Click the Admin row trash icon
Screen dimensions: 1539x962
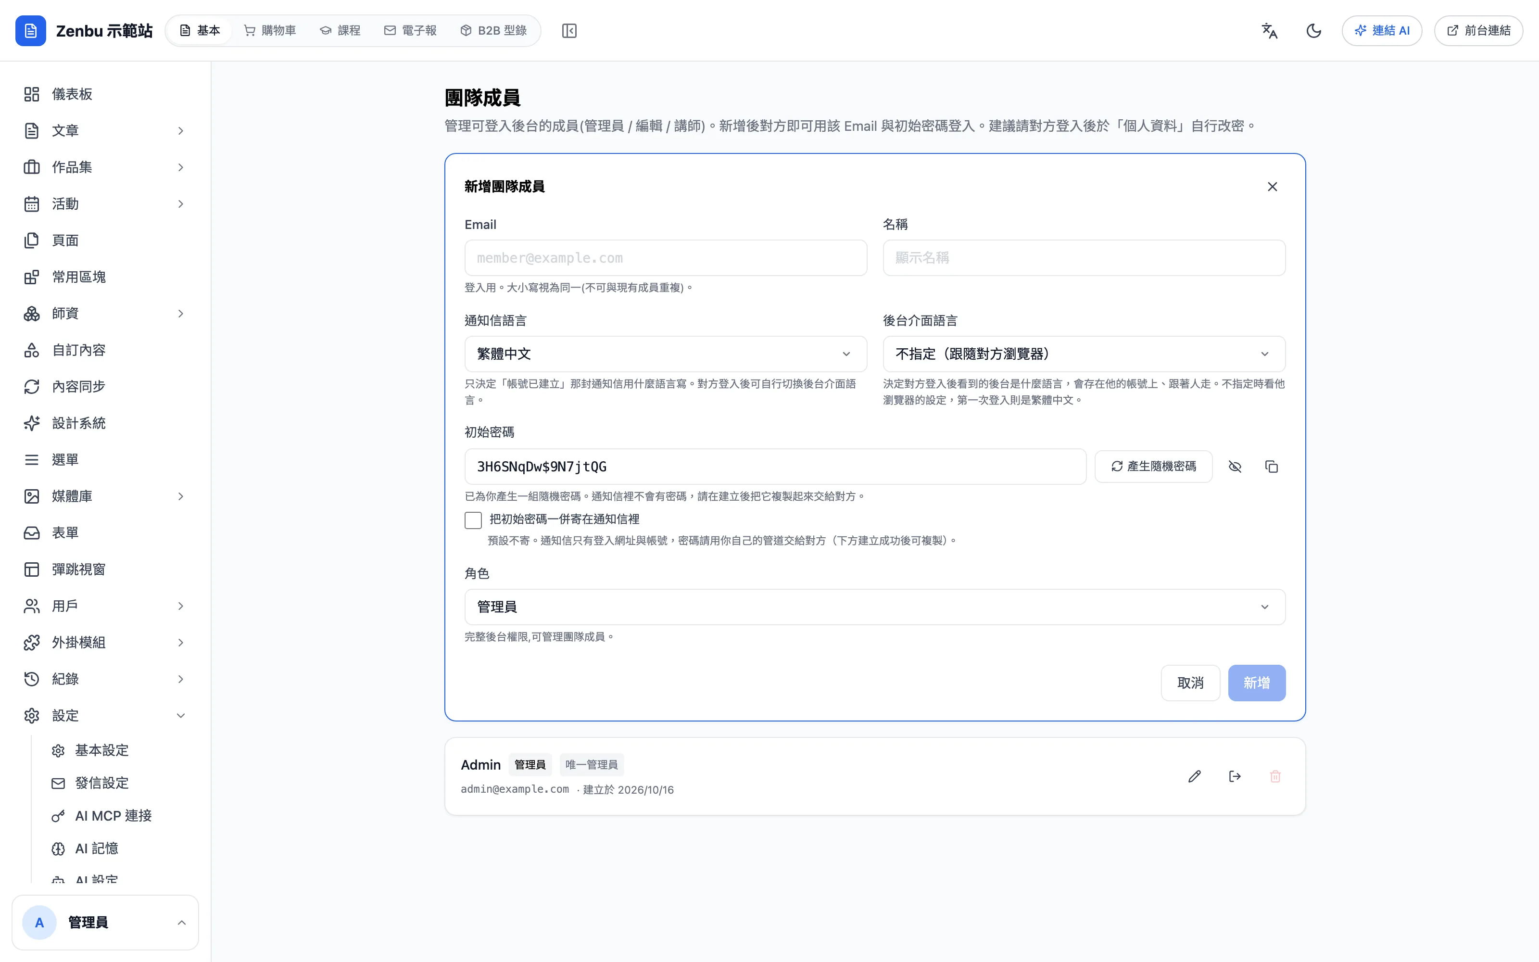[x=1275, y=776]
